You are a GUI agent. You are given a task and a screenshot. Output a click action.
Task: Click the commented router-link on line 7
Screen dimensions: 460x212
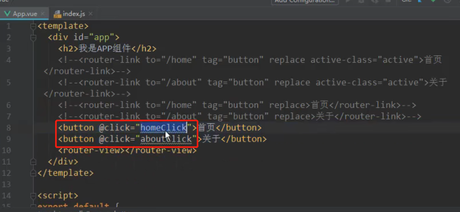point(240,116)
